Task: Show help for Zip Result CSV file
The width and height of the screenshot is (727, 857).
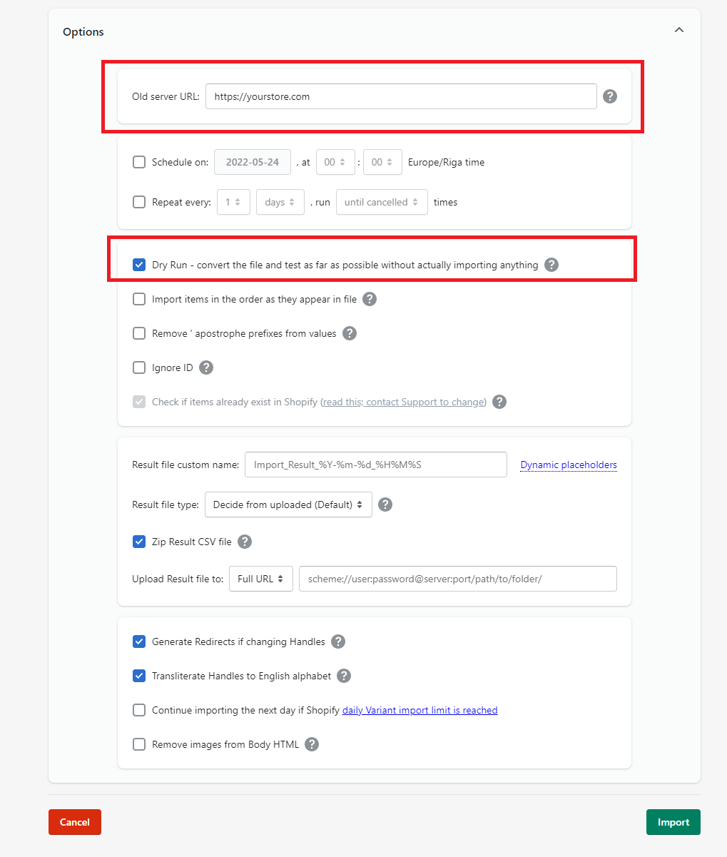Action: 244,542
